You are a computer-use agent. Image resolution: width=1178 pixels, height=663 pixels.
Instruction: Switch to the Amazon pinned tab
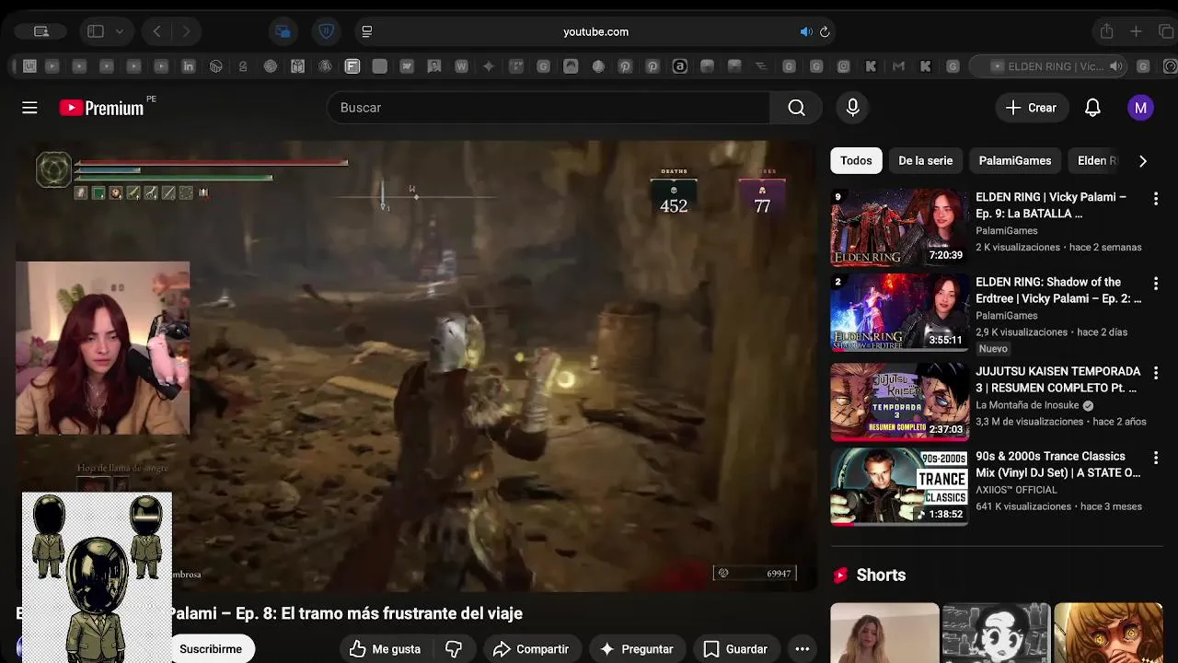(680, 66)
